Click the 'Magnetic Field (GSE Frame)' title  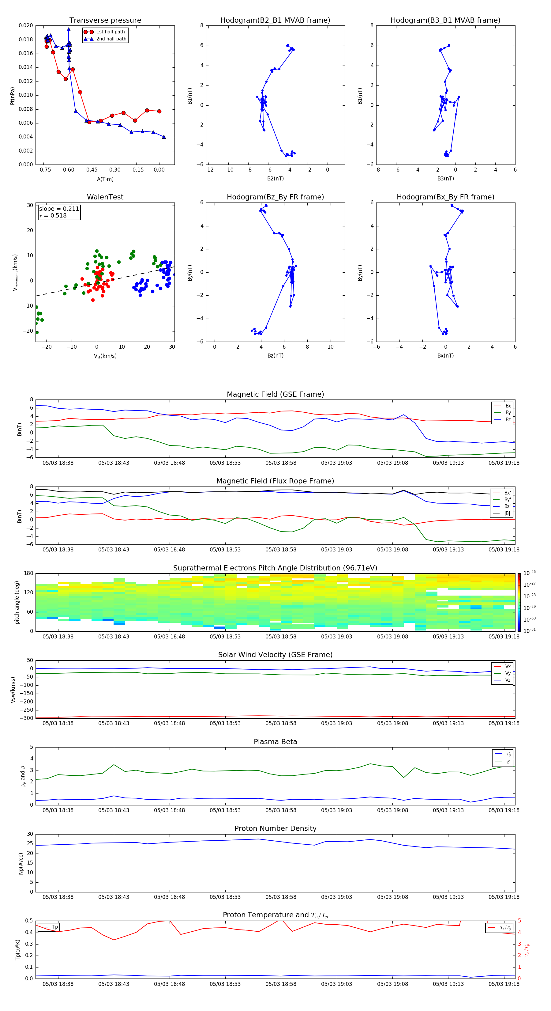(x=275, y=394)
